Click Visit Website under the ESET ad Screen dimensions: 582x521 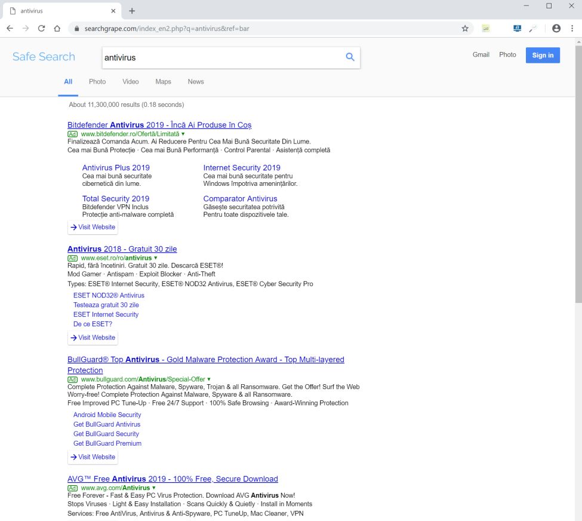coord(93,338)
